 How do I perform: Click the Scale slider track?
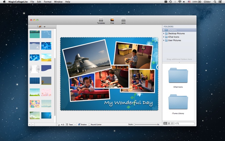[145, 124]
